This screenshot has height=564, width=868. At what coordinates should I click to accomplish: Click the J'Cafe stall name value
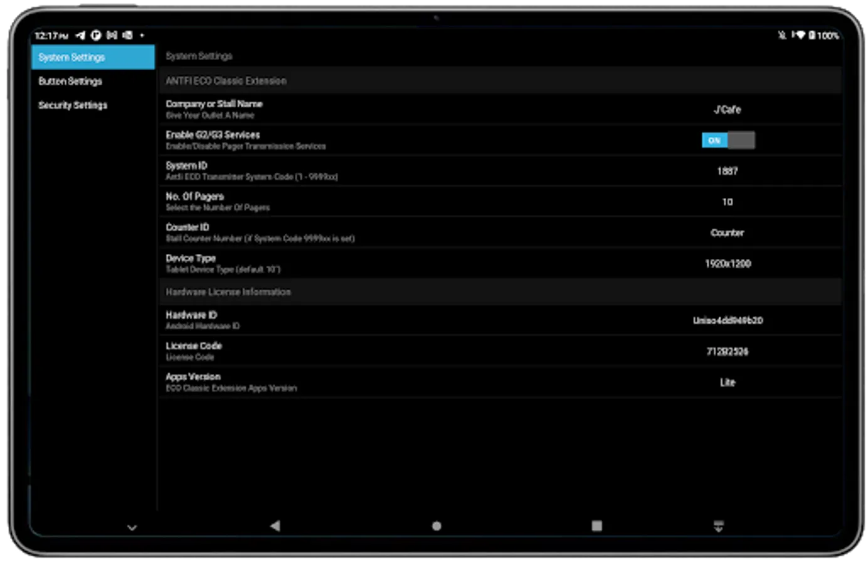(x=728, y=110)
